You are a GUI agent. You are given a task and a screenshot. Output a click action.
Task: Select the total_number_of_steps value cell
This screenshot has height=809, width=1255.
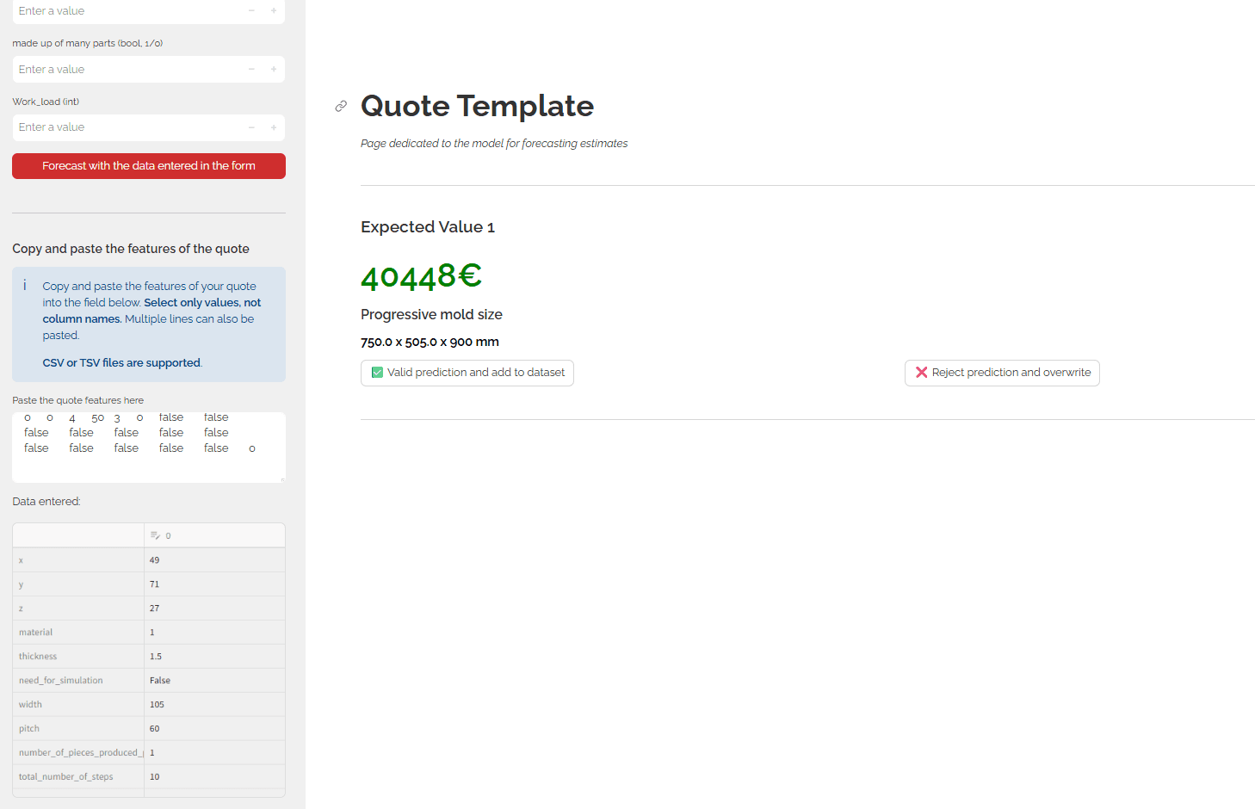coord(214,777)
